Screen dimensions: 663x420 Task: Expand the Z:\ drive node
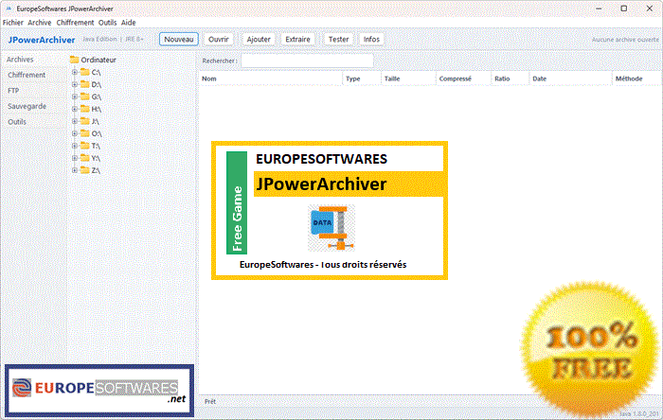point(75,170)
